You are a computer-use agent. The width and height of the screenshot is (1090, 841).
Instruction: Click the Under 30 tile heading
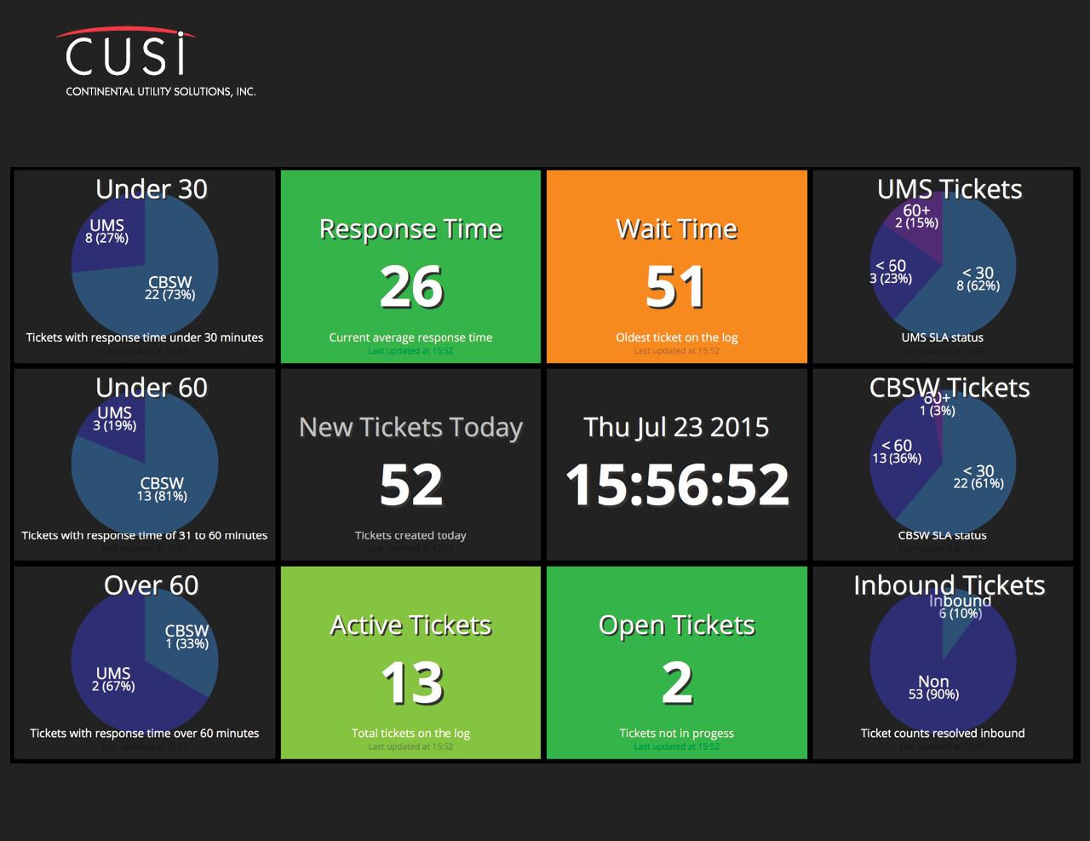(x=151, y=189)
